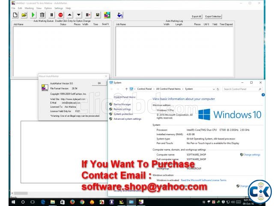The image size is (274, 206).
Task: Open the Edit menu
Action: click(20, 8)
